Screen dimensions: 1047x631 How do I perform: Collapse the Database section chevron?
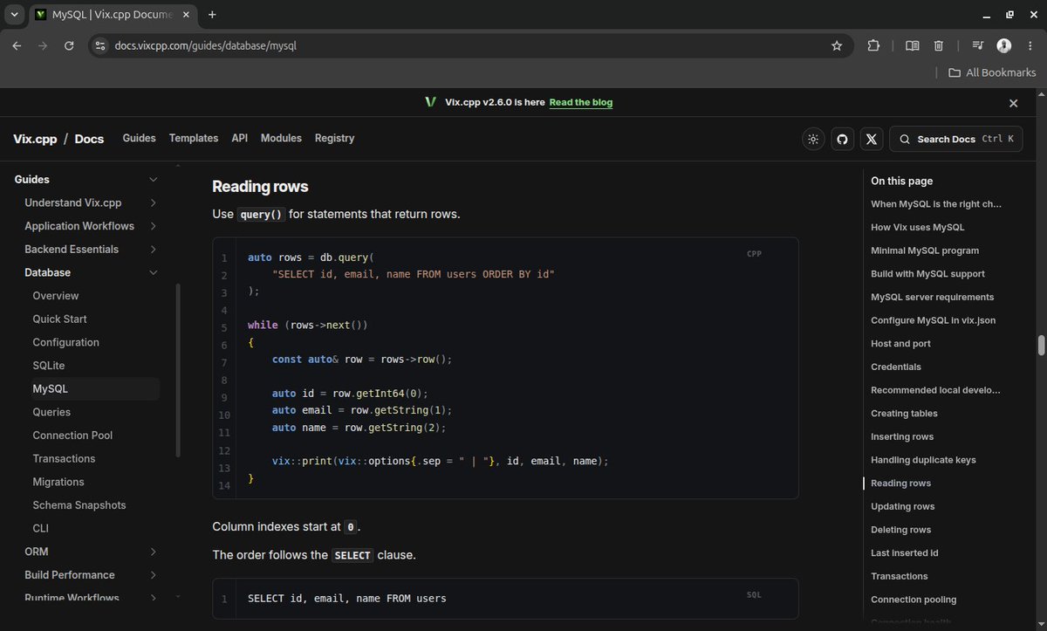tap(154, 272)
